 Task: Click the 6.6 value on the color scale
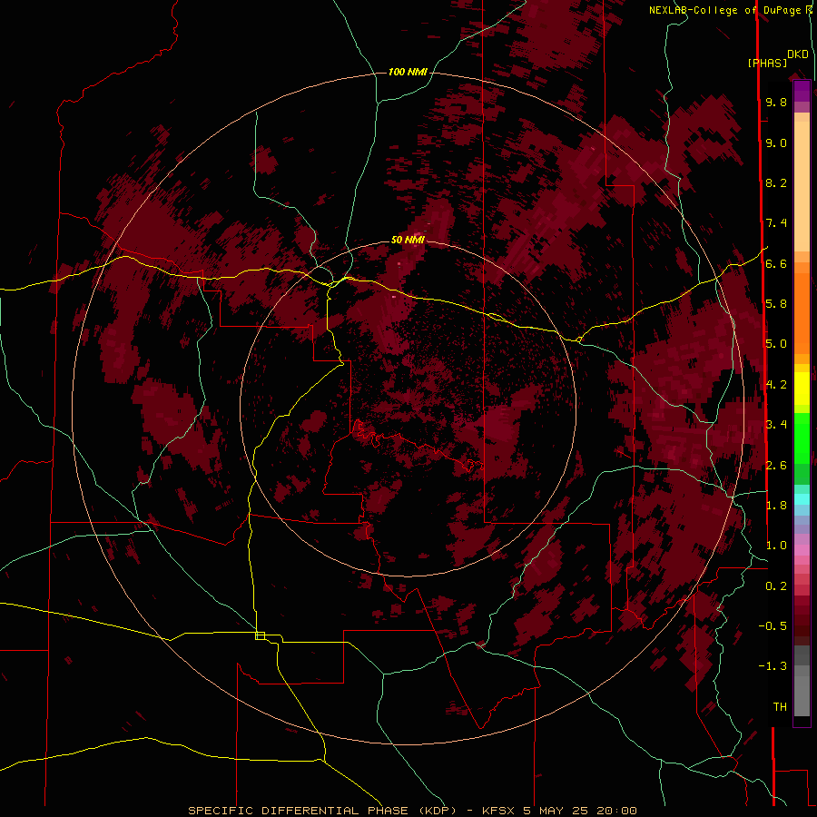point(776,263)
